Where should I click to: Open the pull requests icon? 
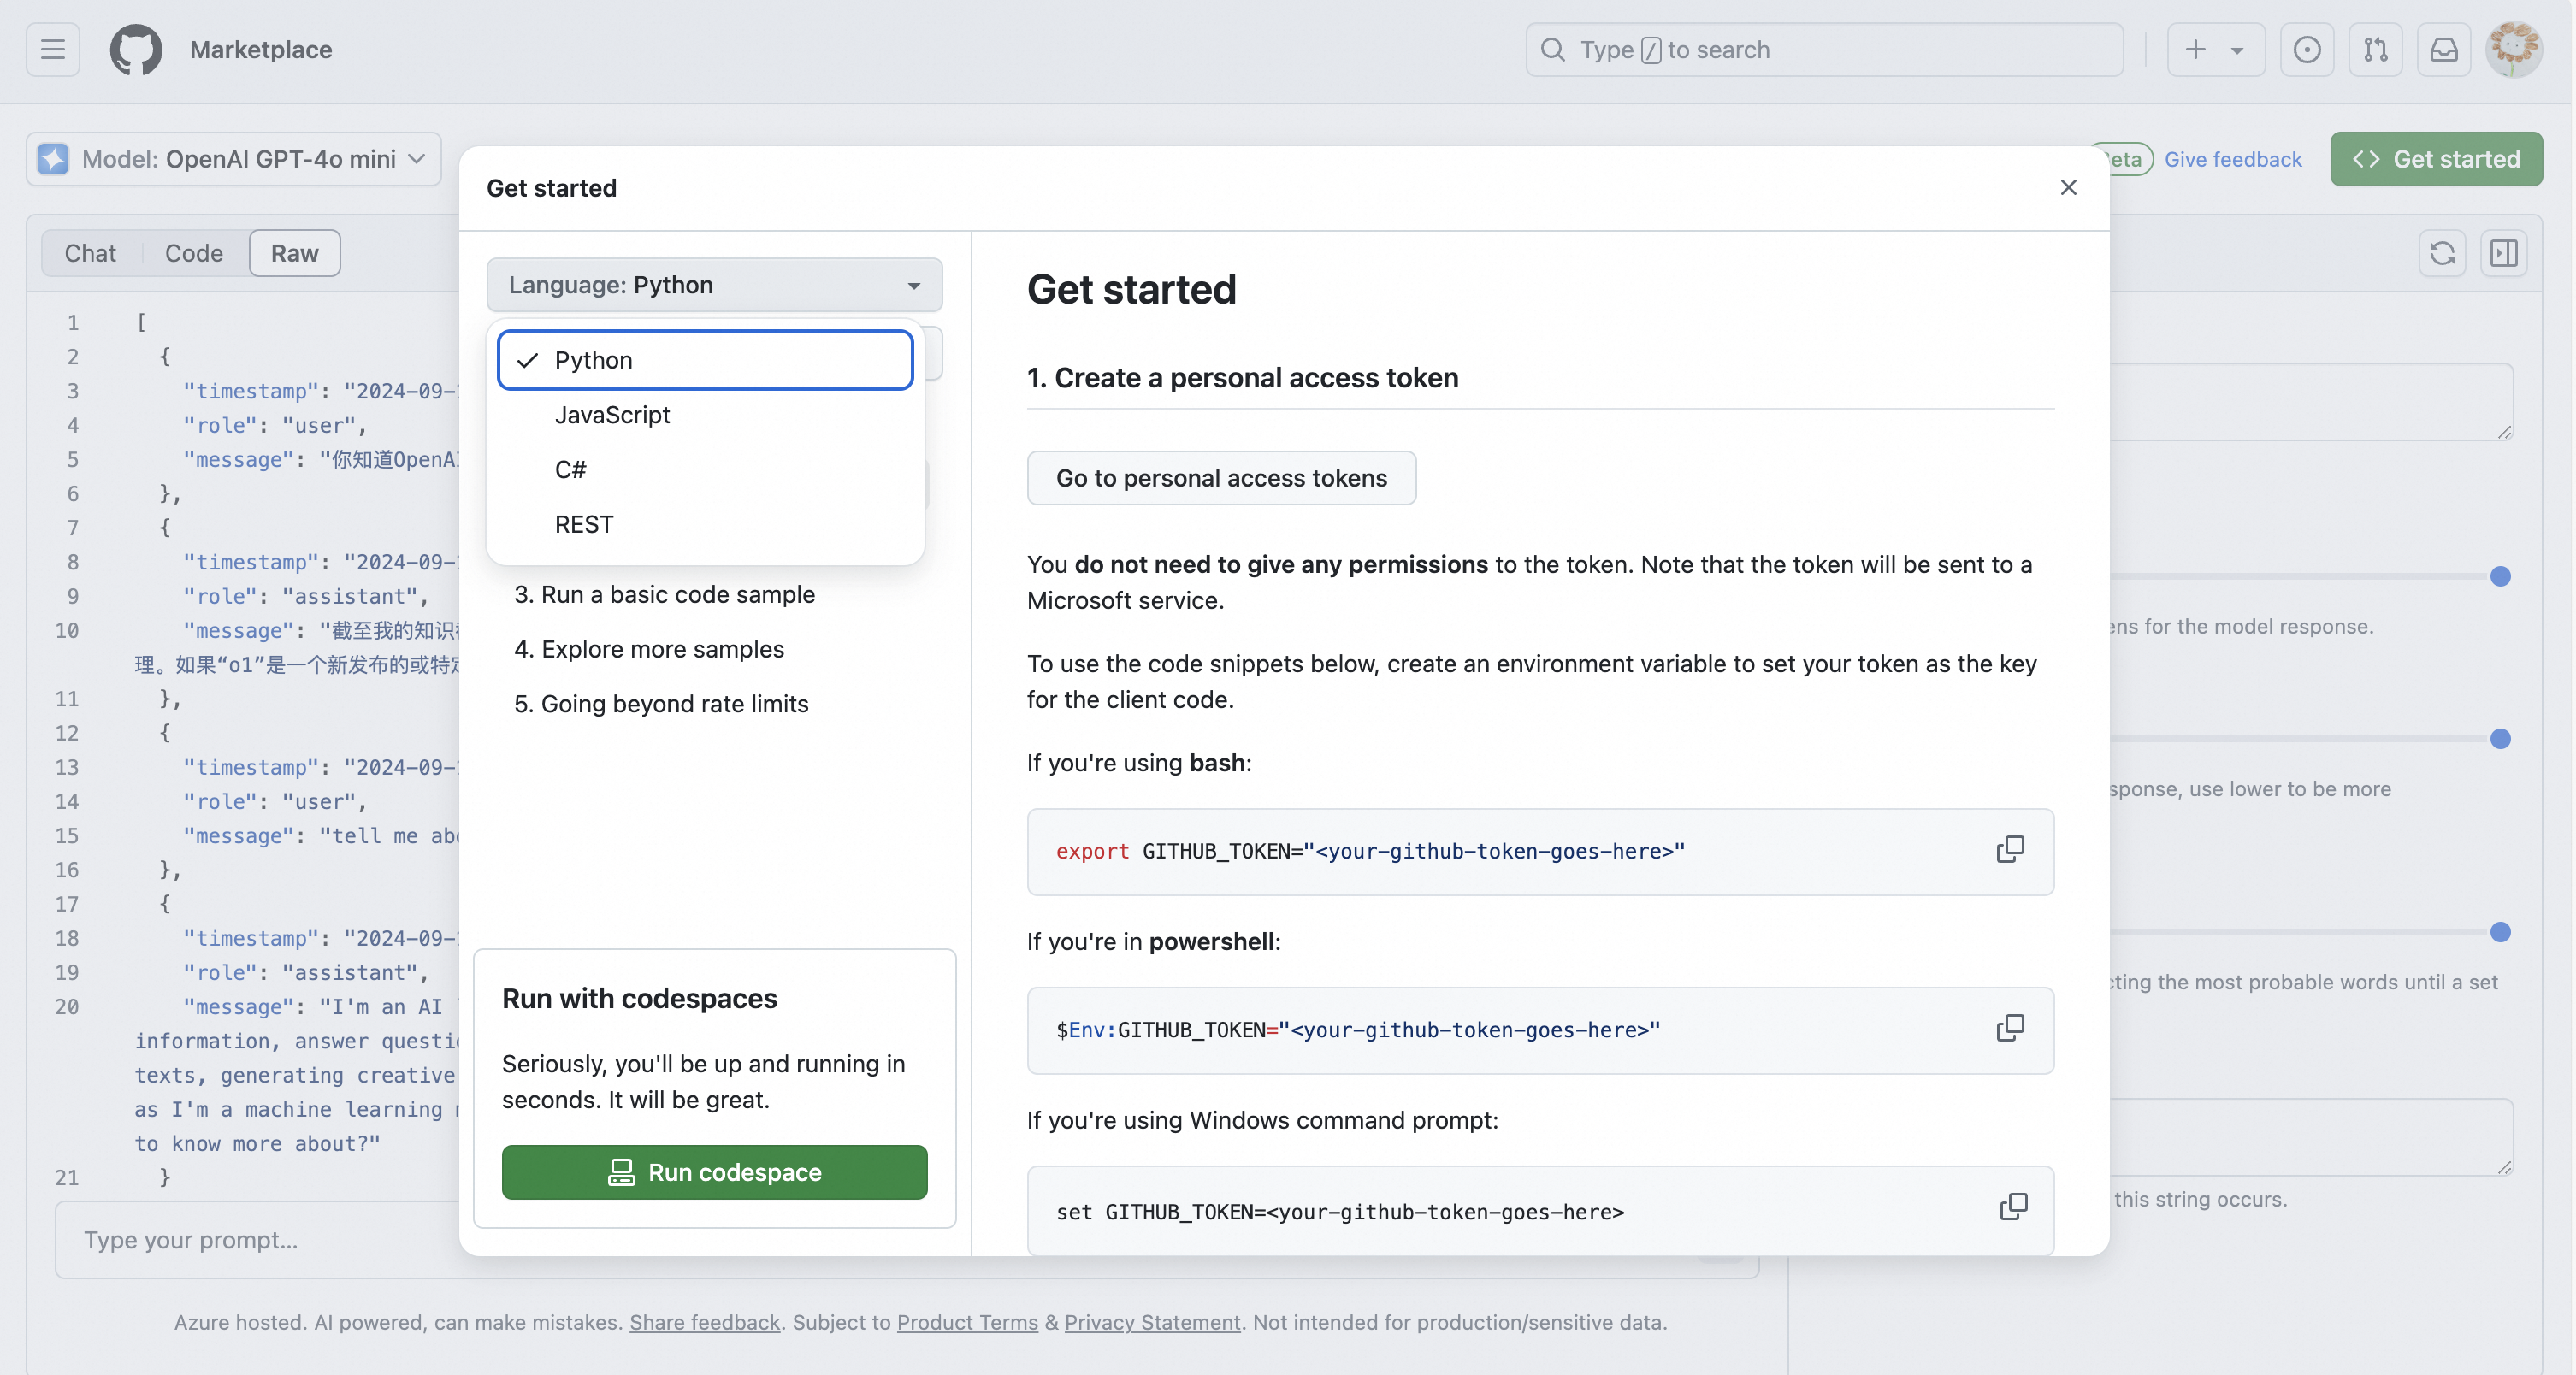click(x=2375, y=49)
